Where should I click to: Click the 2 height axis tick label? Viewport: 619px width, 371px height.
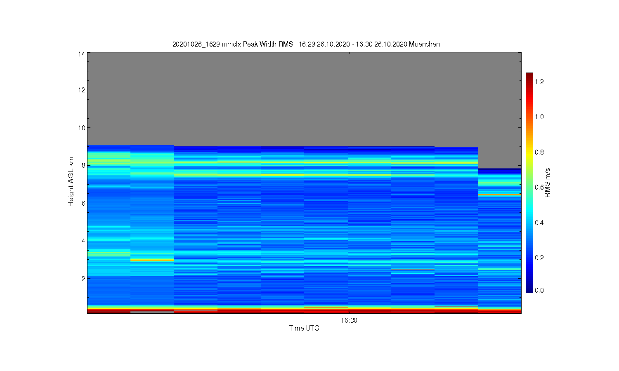click(83, 278)
